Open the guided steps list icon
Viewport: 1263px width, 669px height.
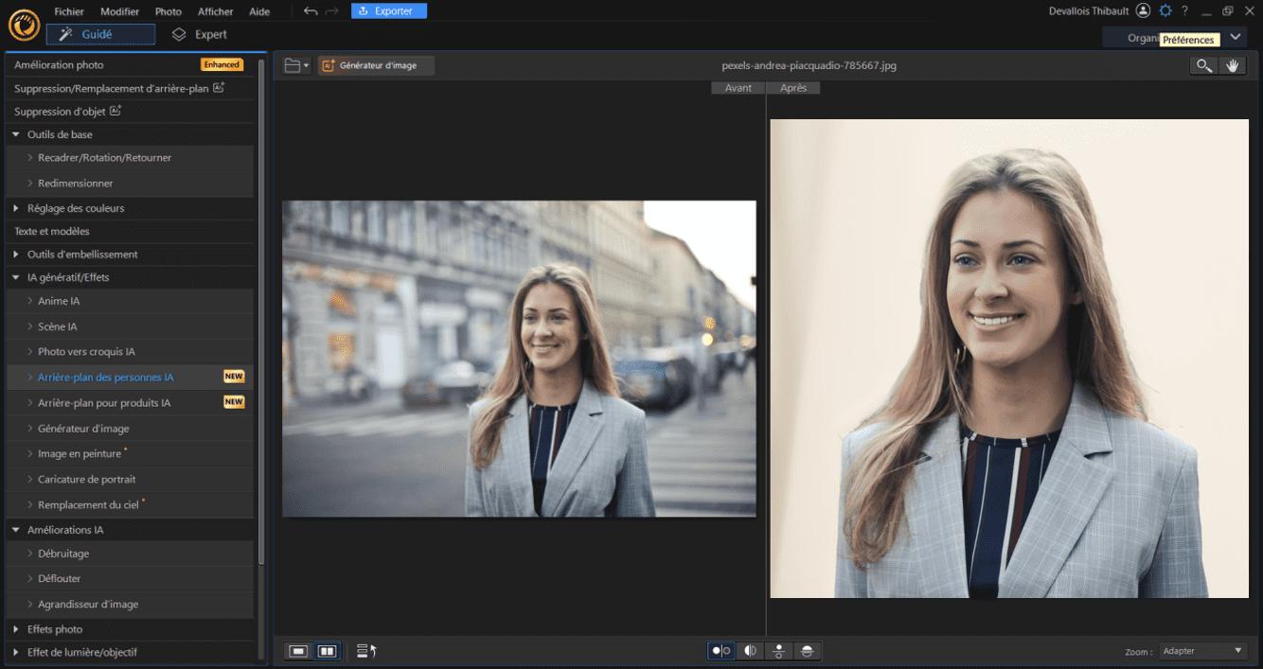tap(366, 650)
